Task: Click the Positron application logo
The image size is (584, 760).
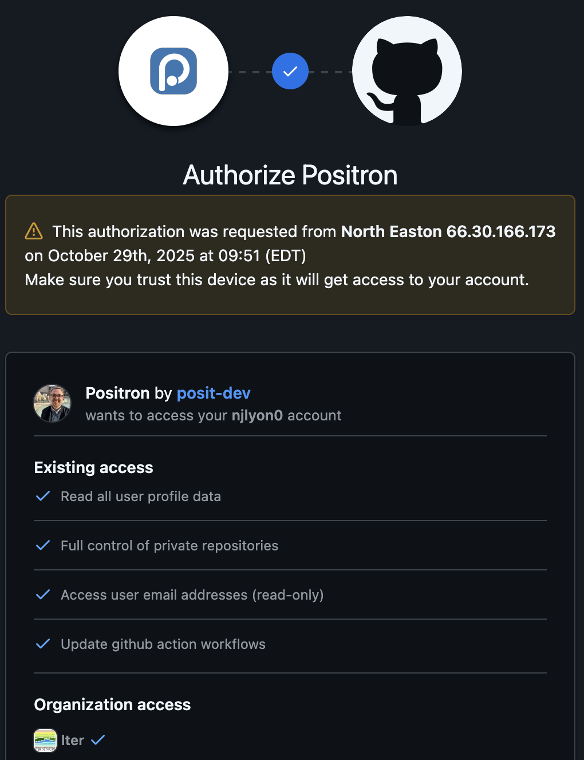Action: (173, 70)
